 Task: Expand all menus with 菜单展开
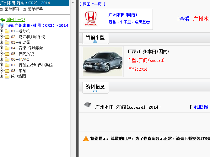pyautogui.click(x=12, y=9)
